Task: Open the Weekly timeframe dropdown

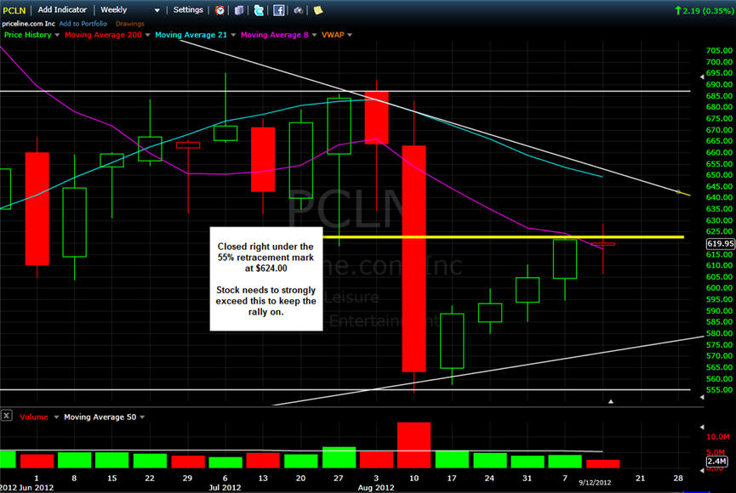Action: tap(130, 10)
